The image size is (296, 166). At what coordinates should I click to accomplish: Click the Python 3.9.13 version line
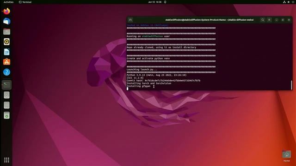(x=156, y=75)
